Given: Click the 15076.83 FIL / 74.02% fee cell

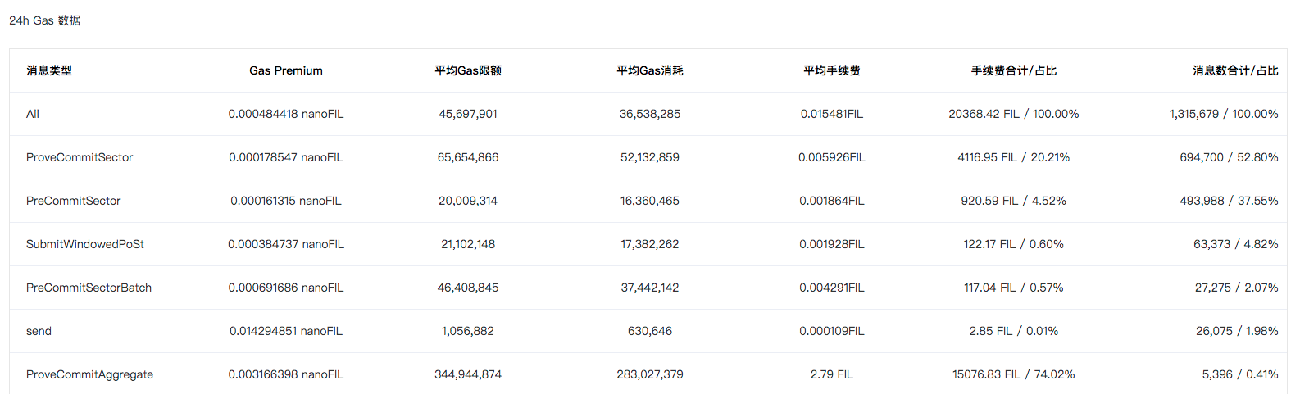Looking at the screenshot, I should pos(1014,374).
